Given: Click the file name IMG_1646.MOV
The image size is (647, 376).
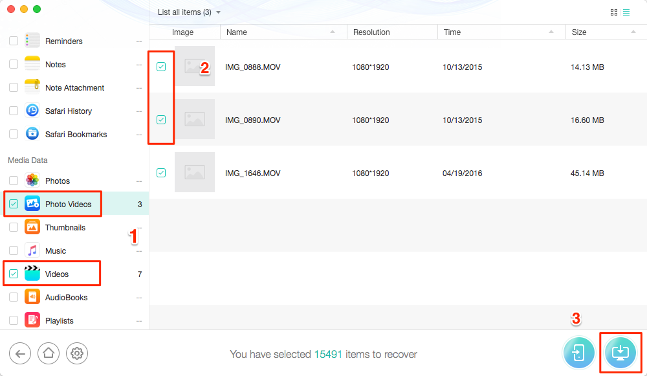Looking at the screenshot, I should tap(252, 173).
